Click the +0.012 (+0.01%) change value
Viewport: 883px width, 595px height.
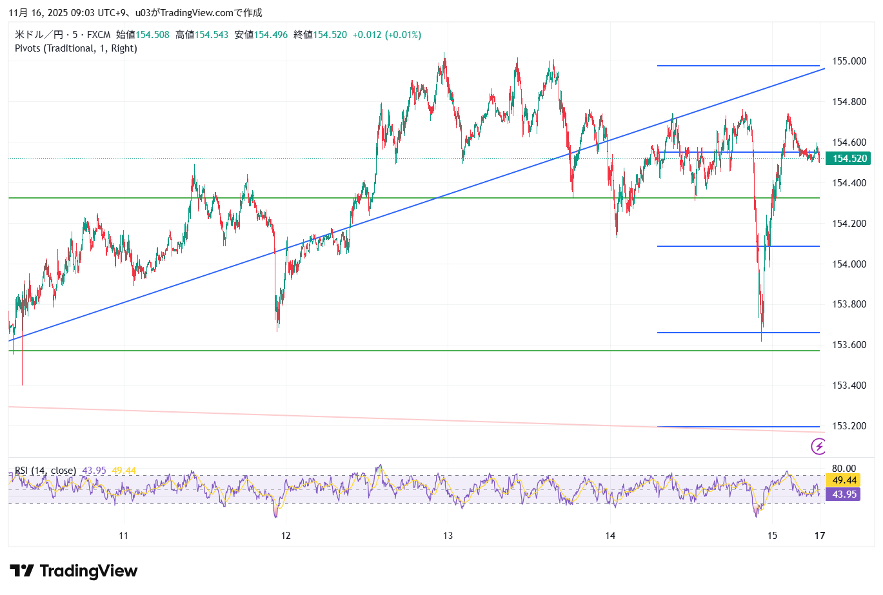click(x=386, y=35)
